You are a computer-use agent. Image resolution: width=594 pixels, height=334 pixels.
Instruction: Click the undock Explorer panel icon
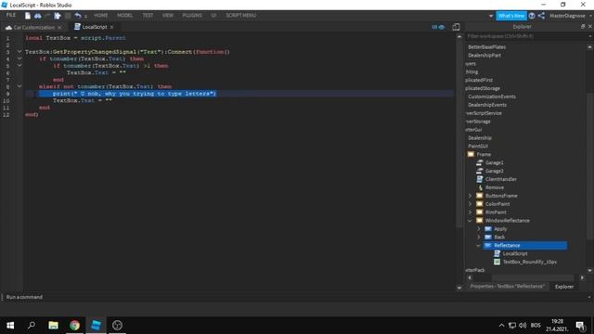tap(583, 27)
